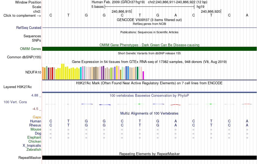The image size is (257, 164).
Task: Click the 100 Vert. Cons label
Action: pos(15,102)
